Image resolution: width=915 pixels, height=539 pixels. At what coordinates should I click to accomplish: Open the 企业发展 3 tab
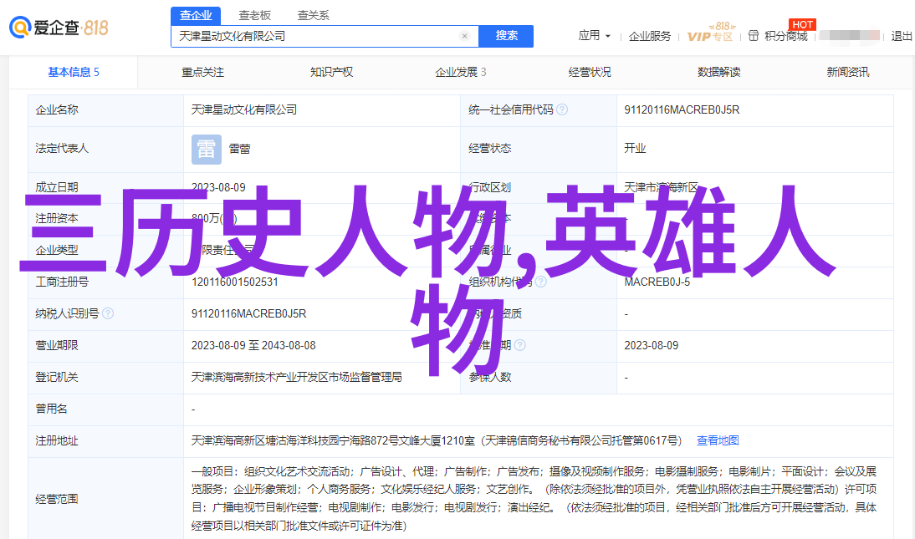tap(460, 73)
